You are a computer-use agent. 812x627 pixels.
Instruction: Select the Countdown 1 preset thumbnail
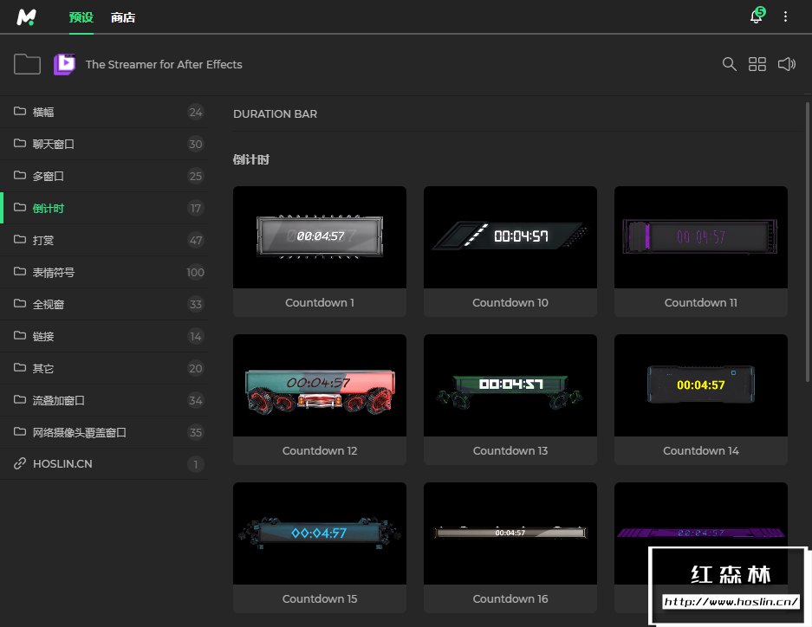coord(320,237)
